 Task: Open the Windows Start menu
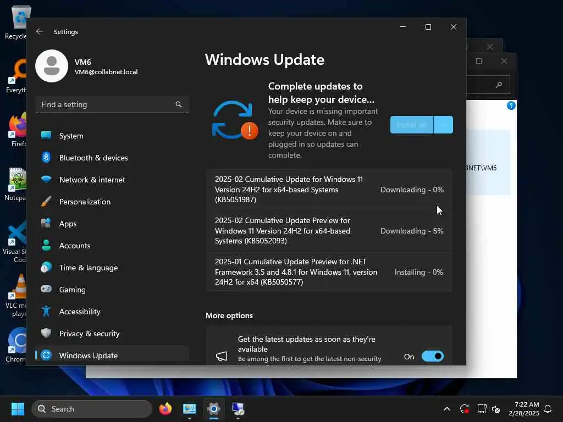[x=18, y=409]
